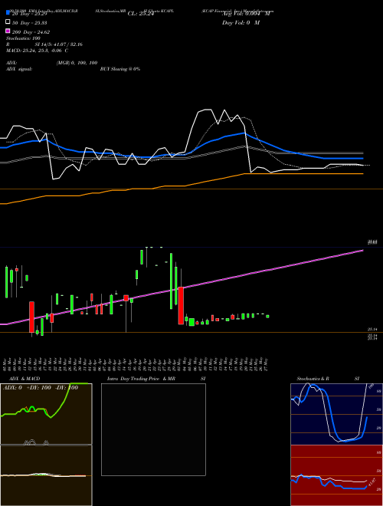Click the 'Day Vol: 0 M' label
Screen dimensions: 383x506
point(241,22)
